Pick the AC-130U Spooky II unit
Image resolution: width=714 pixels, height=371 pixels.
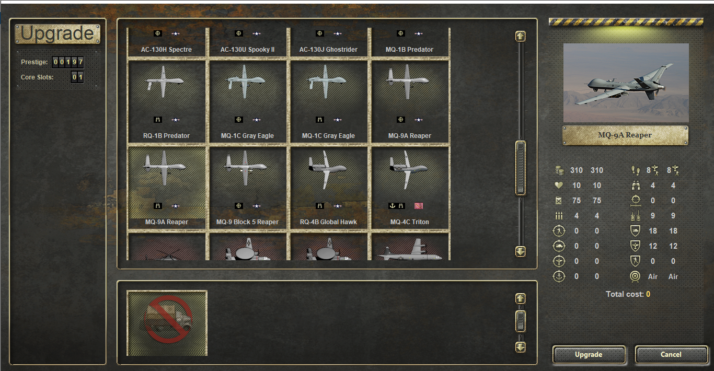tap(248, 42)
